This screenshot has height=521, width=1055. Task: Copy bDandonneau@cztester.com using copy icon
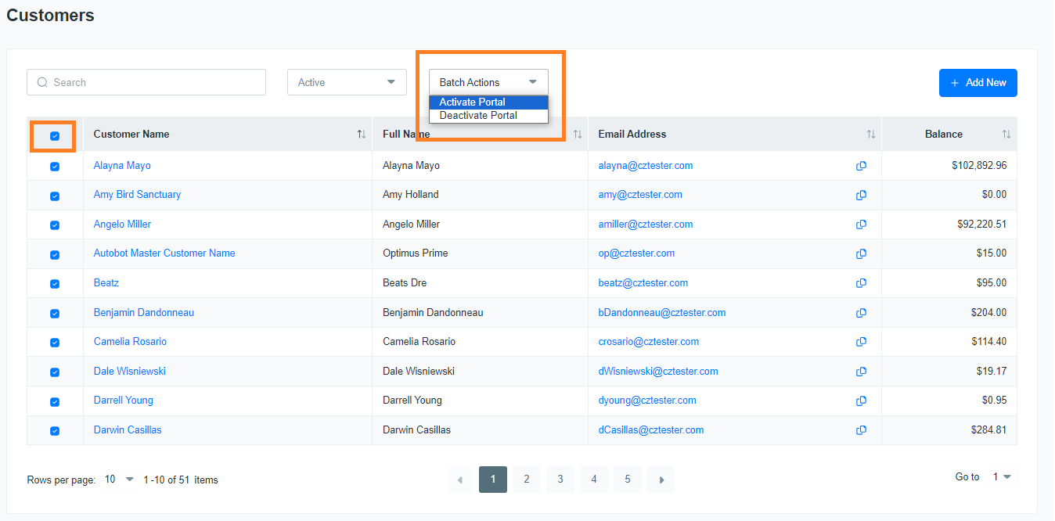point(861,313)
